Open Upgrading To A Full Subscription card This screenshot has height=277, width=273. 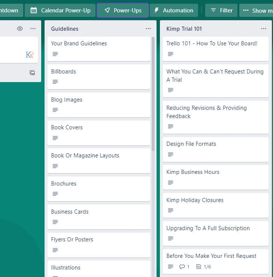coord(216,234)
